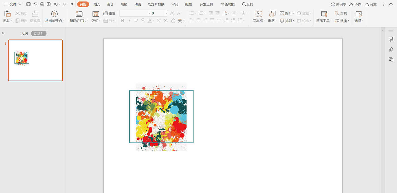Click the Print icon in quick access bar

(42, 4)
